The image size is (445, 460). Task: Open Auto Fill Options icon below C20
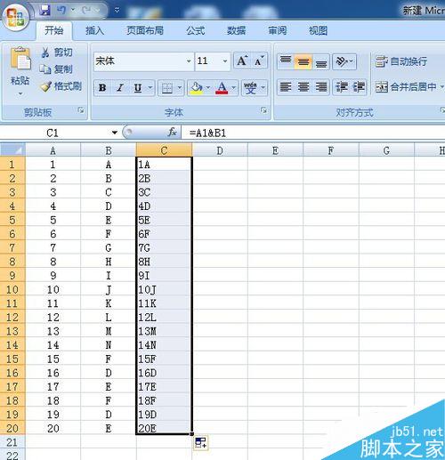coord(201,443)
